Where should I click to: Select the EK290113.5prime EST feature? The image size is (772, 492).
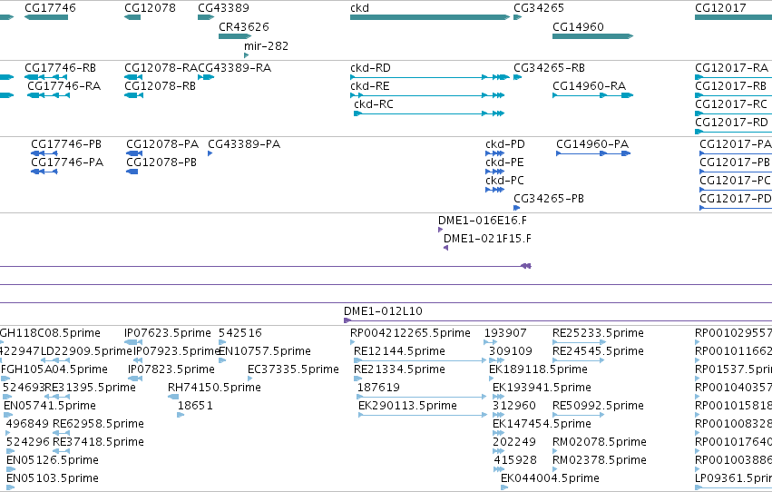[423, 415]
